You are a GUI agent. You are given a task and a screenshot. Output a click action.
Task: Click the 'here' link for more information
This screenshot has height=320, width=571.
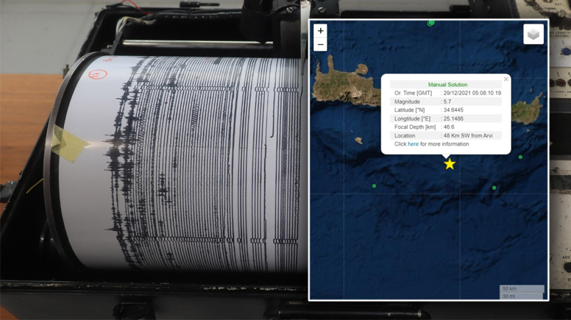pyautogui.click(x=413, y=144)
